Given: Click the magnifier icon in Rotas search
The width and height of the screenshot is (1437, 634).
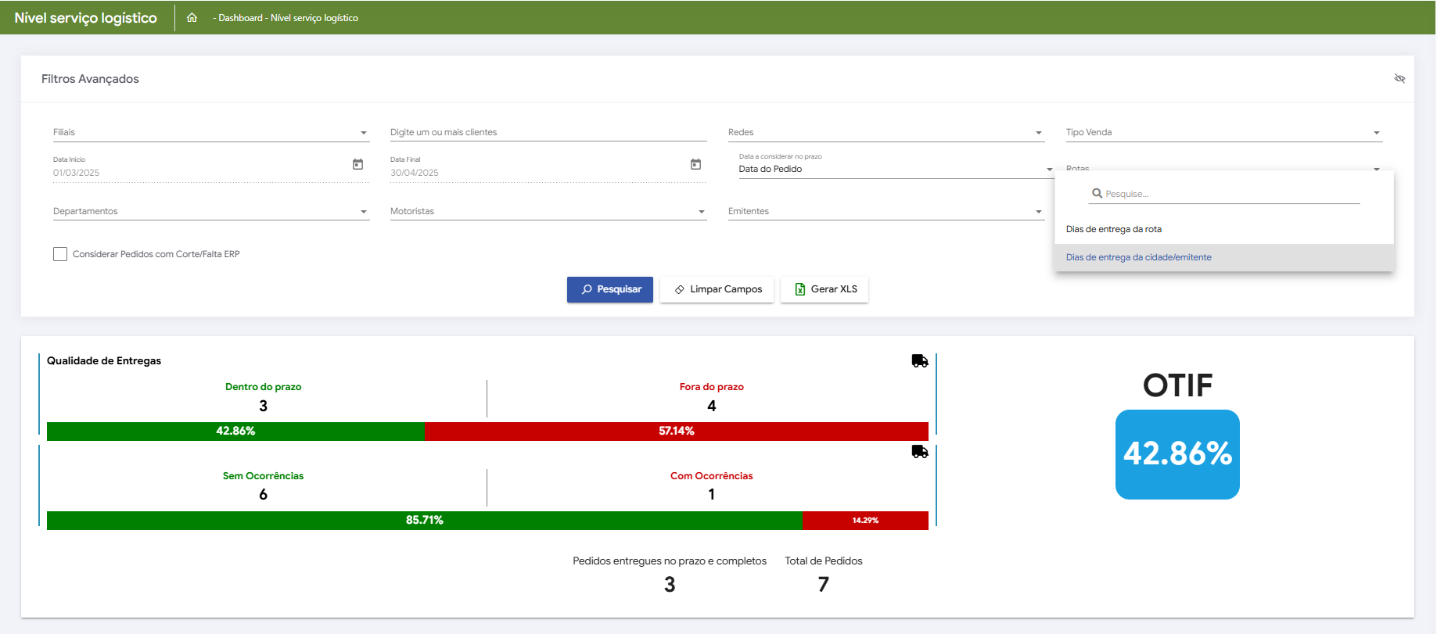Looking at the screenshot, I should 1097,193.
